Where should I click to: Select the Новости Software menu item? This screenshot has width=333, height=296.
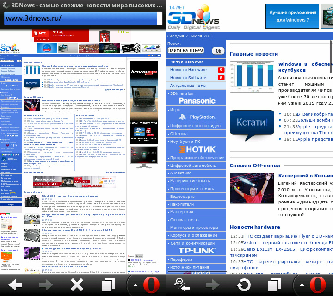point(188,78)
